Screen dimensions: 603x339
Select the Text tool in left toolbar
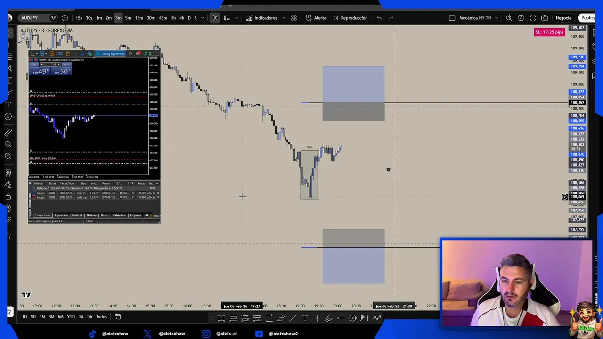[x=8, y=104]
